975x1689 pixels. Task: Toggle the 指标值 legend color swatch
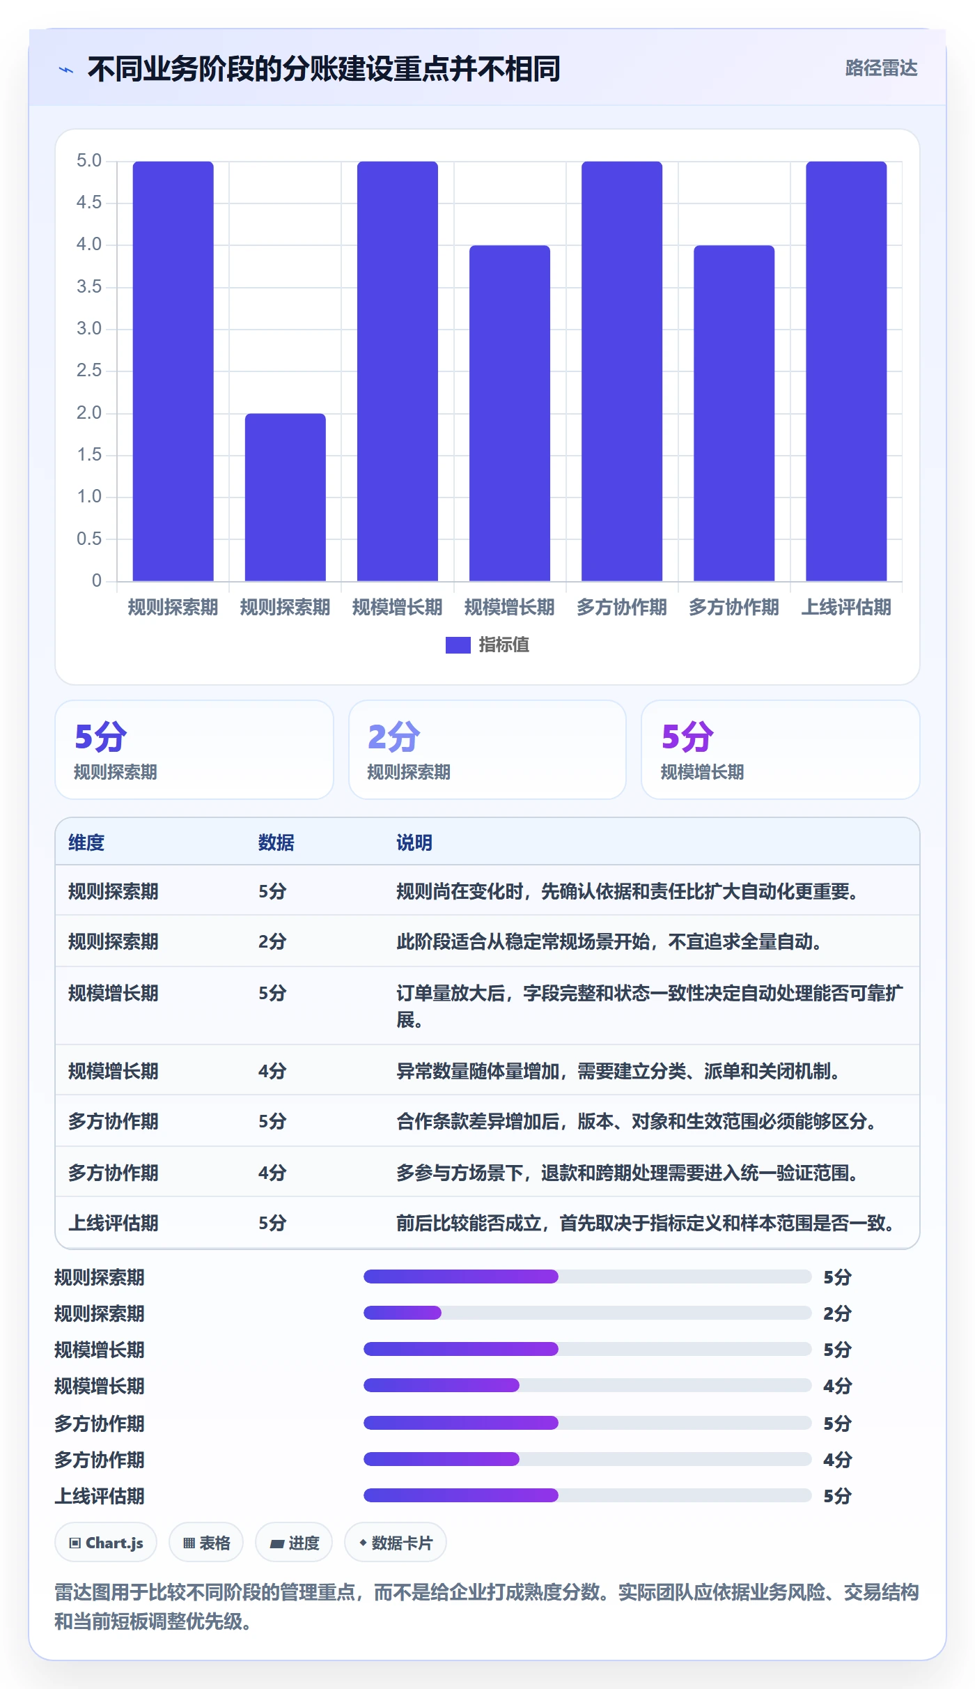click(458, 645)
